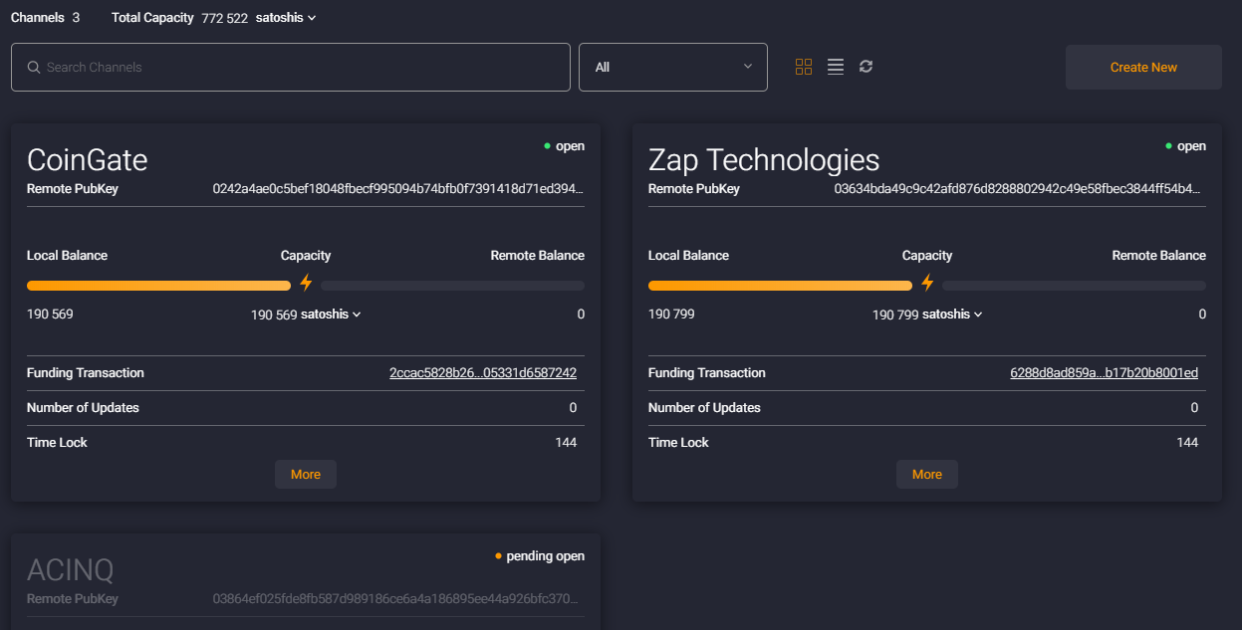The height and width of the screenshot is (630, 1242).
Task: Show more for Zap Technologies channel
Action: click(926, 475)
